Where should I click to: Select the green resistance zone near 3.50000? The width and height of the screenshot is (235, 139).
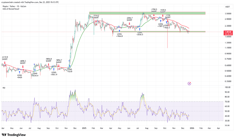point(147,13)
